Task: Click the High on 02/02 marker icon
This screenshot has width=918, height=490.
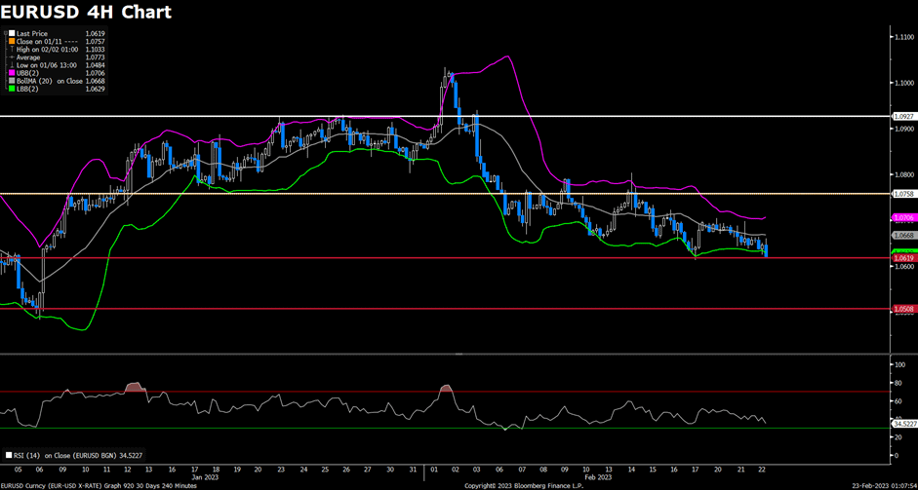Action: (13, 50)
